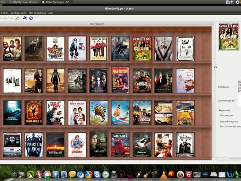Open FileZilla from the dock
The height and width of the screenshot is (181, 241).
(189, 174)
